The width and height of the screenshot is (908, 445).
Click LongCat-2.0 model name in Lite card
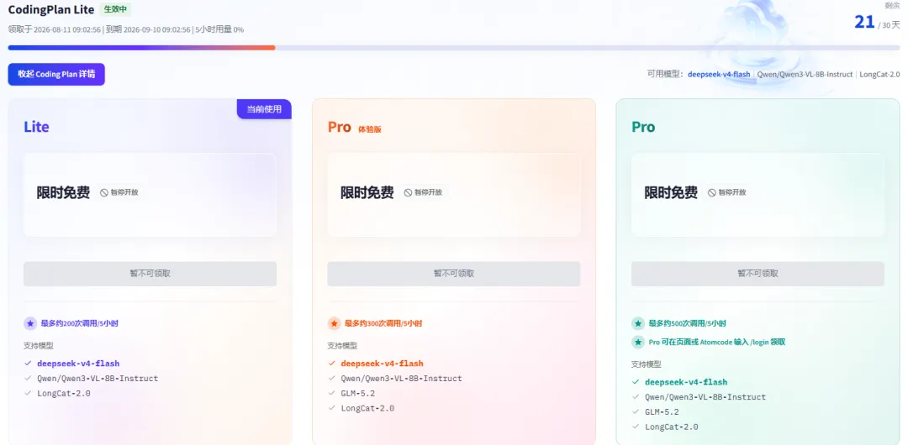(x=64, y=394)
